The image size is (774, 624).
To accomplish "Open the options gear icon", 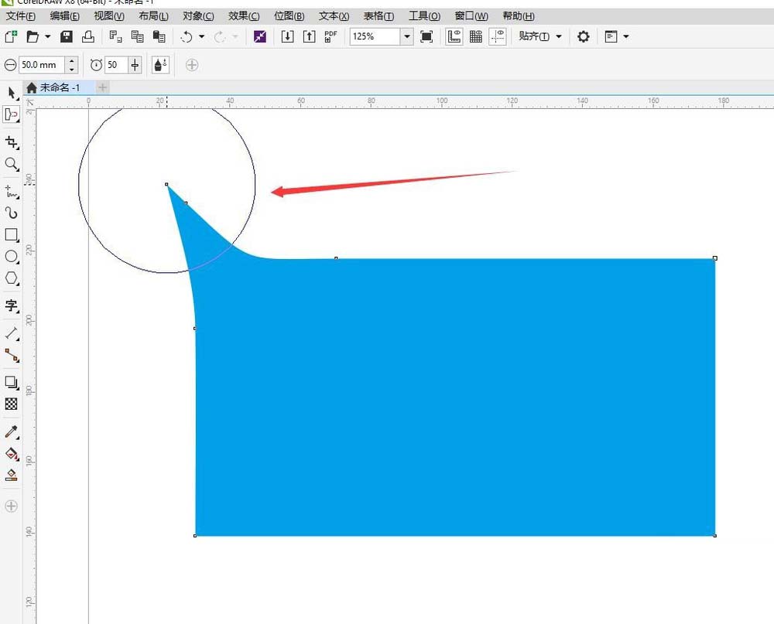I will tap(584, 36).
